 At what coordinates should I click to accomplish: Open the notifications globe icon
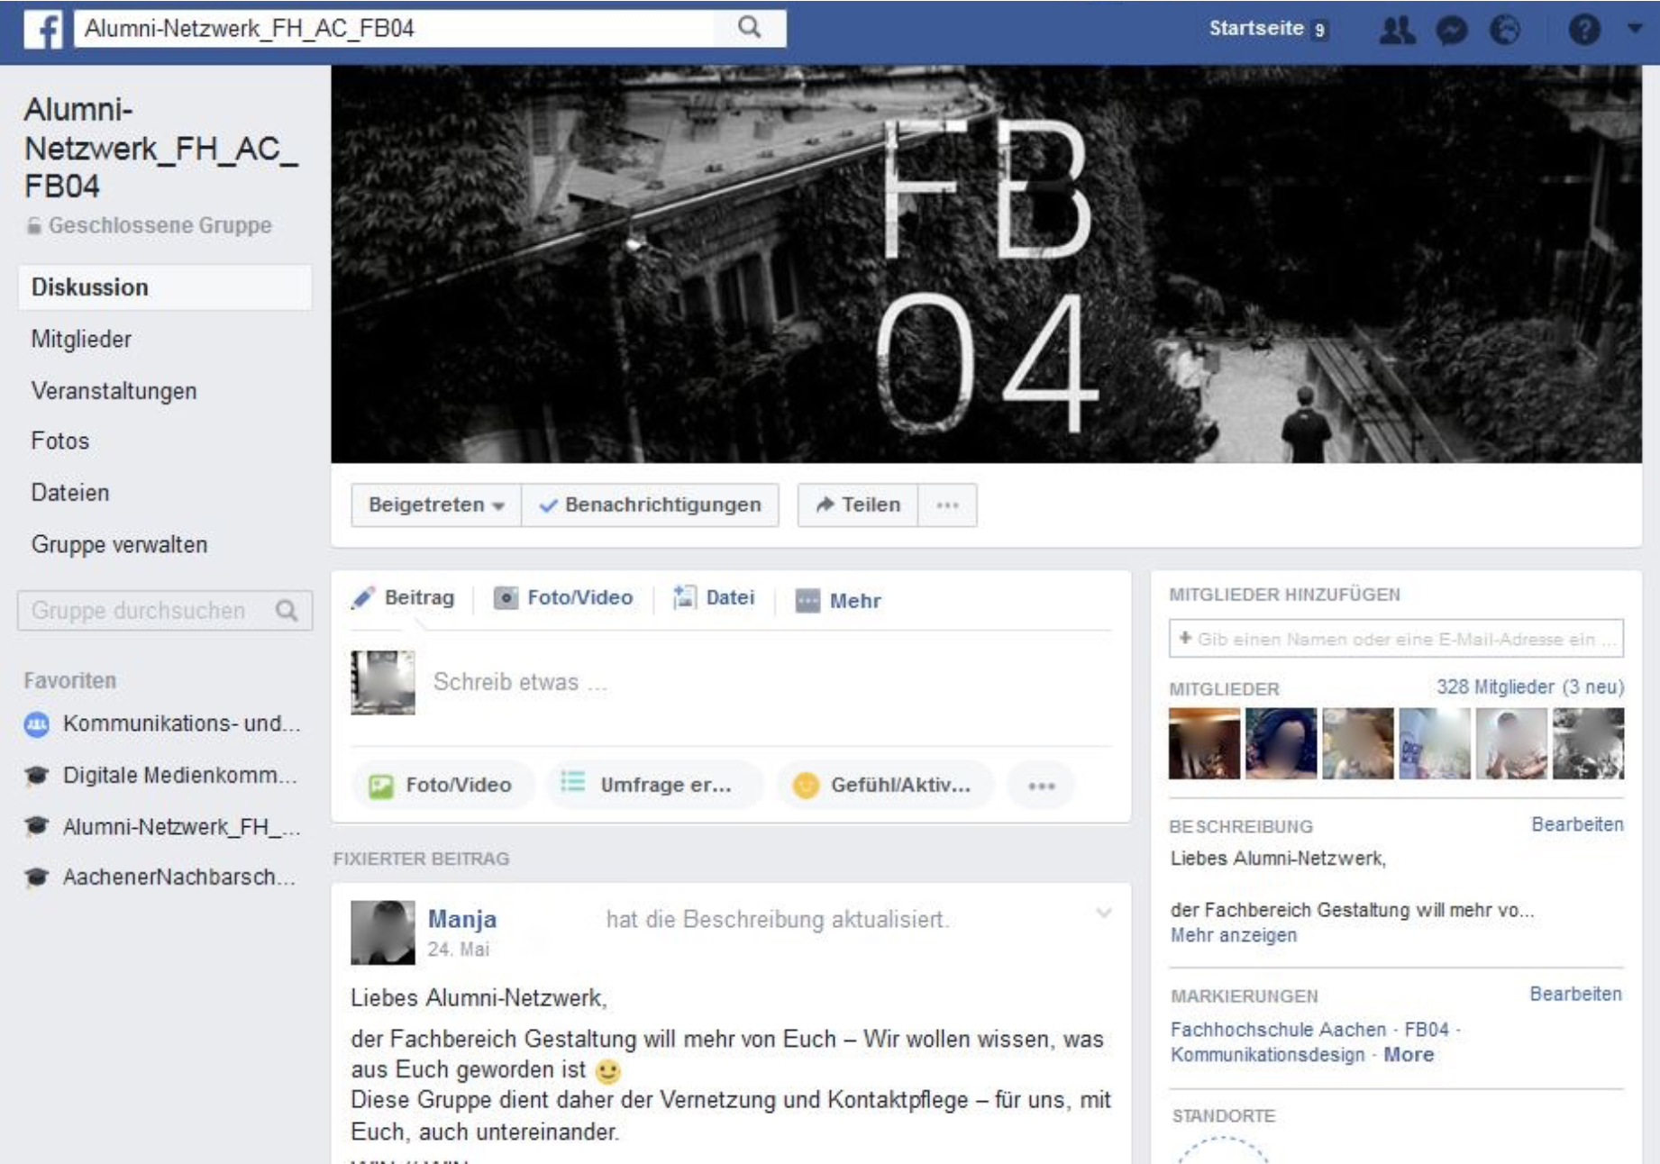coord(1504,30)
